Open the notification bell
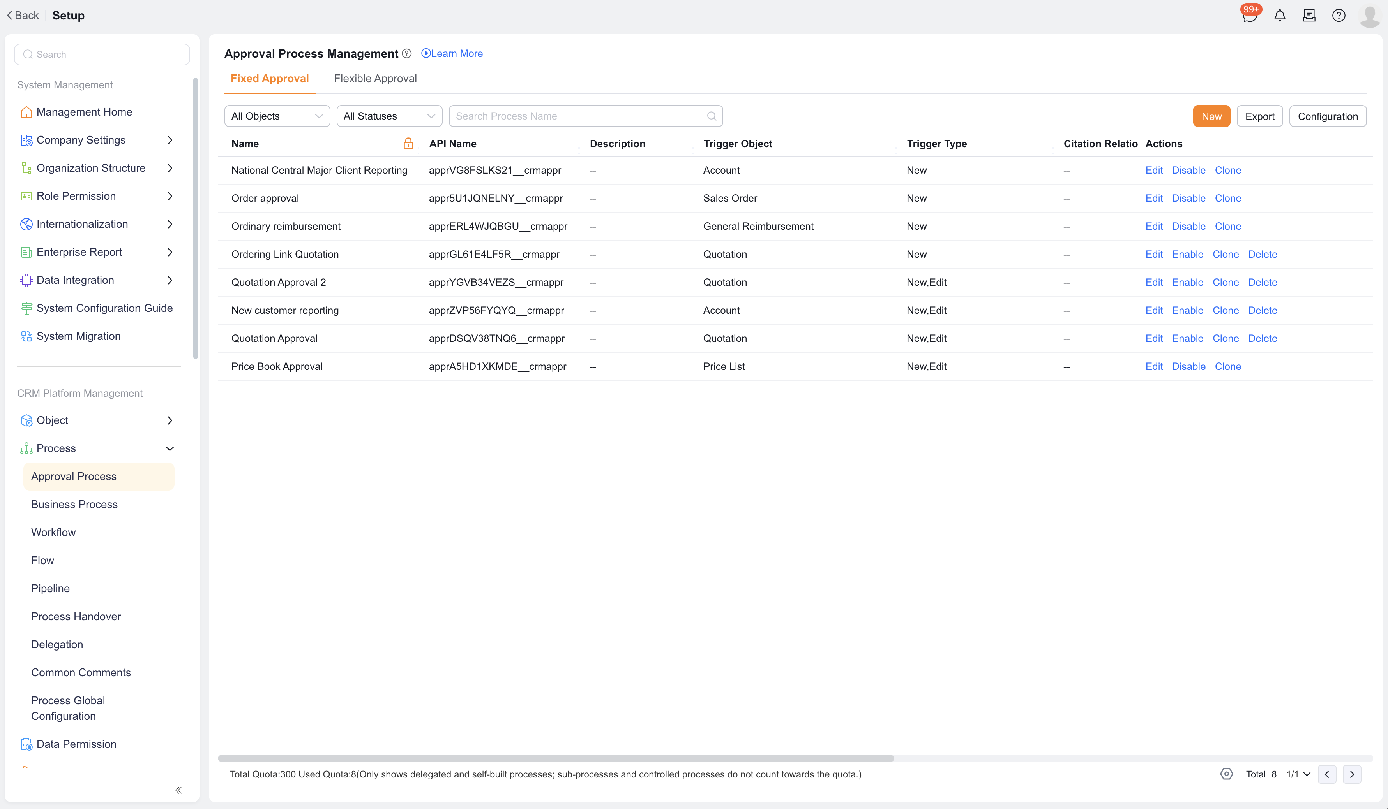 click(1280, 16)
